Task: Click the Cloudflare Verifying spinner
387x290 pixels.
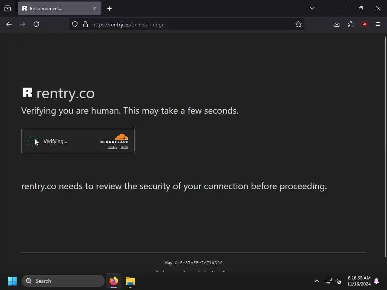Action: click(33, 141)
